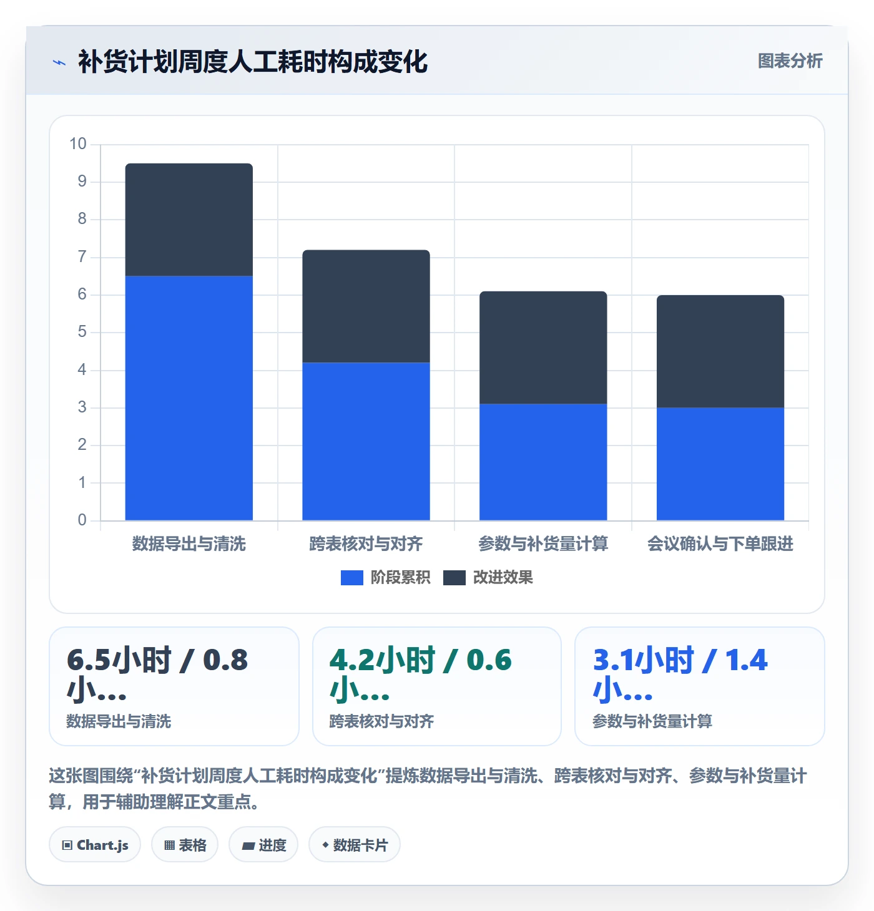The image size is (874, 911).
Task: Click the y-axis value 0
Action: pos(82,520)
